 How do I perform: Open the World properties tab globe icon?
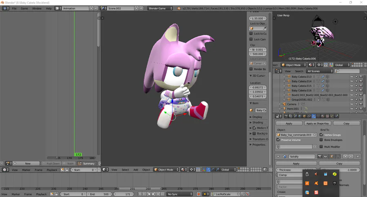coord(300,116)
